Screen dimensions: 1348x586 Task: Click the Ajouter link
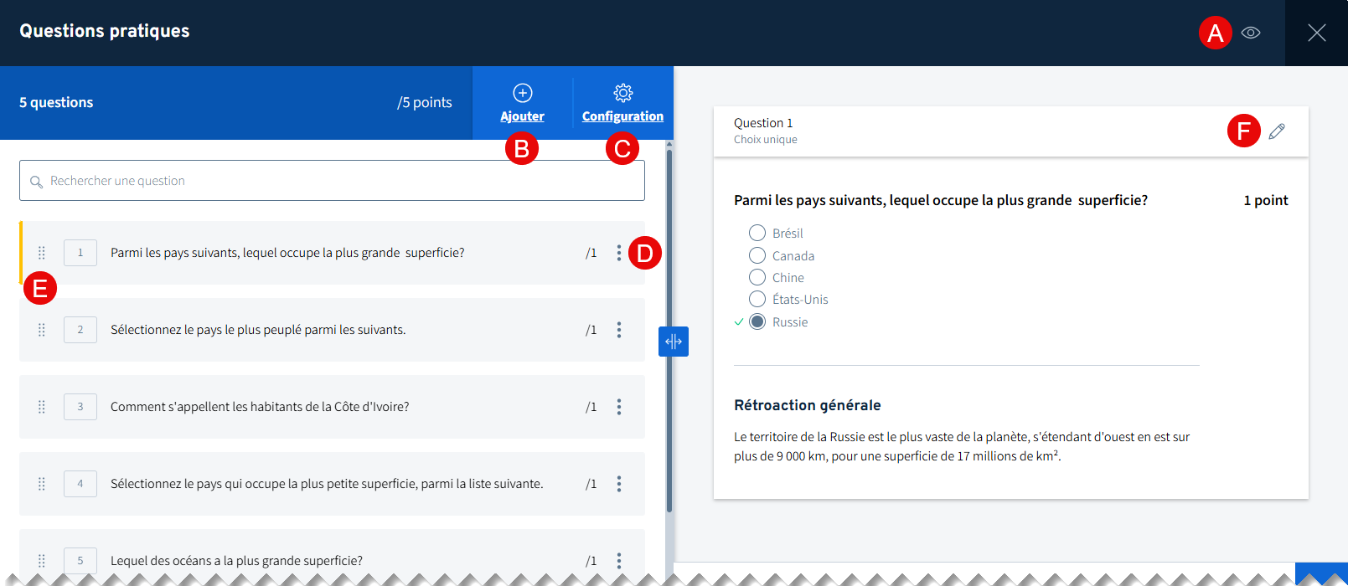522,116
